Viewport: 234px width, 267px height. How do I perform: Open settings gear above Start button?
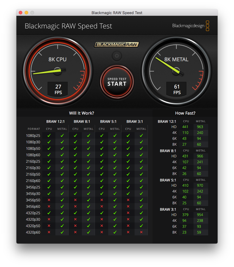pos(117,56)
